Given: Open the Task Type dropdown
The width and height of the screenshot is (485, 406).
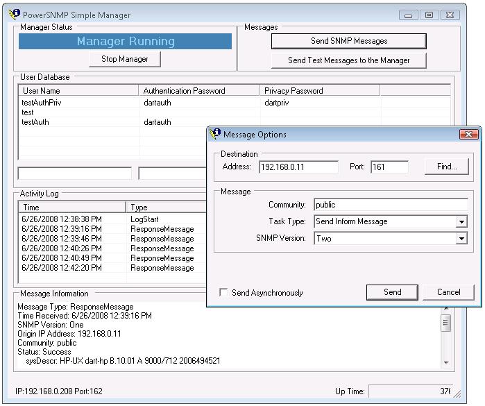Looking at the screenshot, I should (461, 222).
